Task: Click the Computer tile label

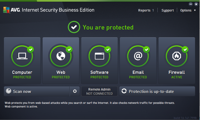Action: point(22,72)
